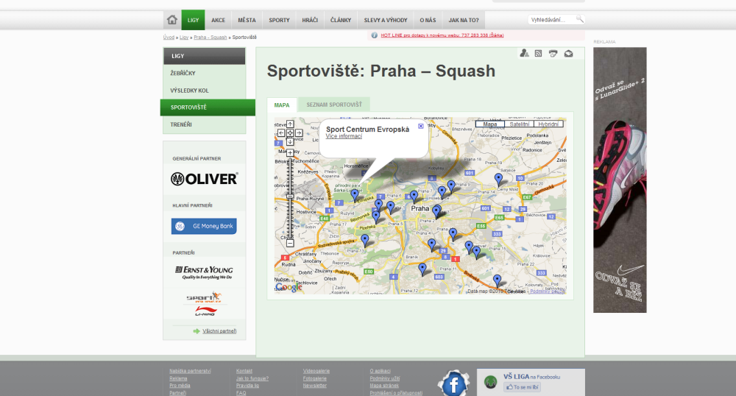Open the user profile icon above the title
736x396 pixels.
524,54
